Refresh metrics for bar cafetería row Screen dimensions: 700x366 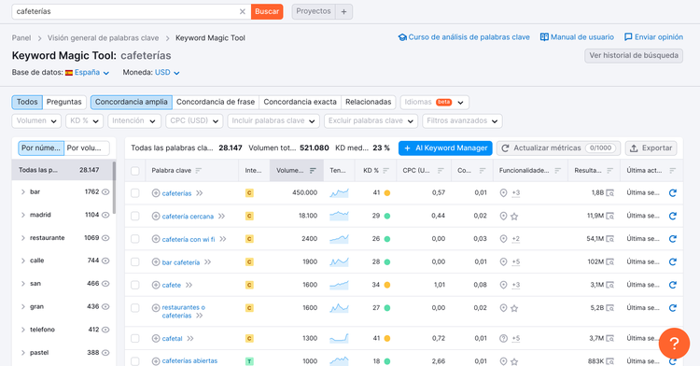coord(673,262)
